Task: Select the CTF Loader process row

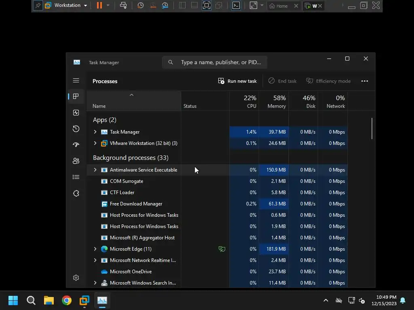Action: (x=217, y=193)
